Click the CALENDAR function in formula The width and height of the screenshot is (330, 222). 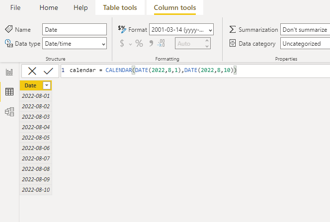click(118, 70)
